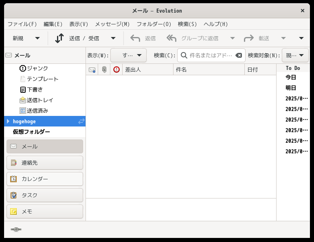
Task: Select the ジャンク folder label
Action: click(x=37, y=68)
